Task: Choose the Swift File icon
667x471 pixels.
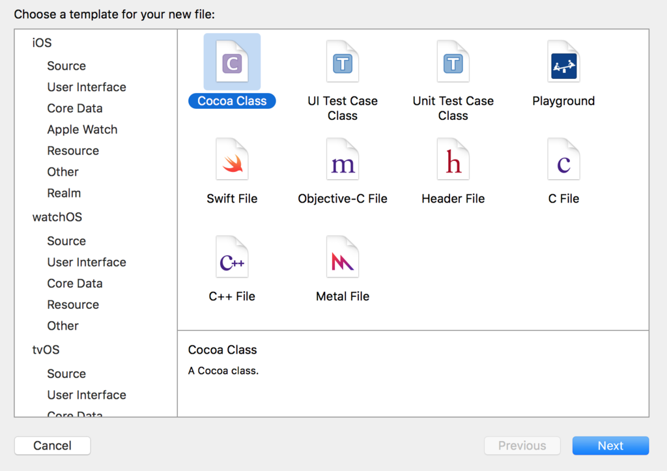Action: tap(232, 160)
